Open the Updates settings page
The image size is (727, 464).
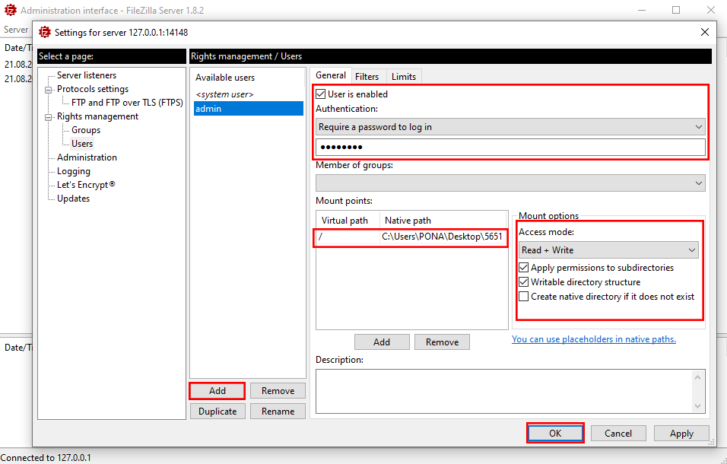point(73,199)
